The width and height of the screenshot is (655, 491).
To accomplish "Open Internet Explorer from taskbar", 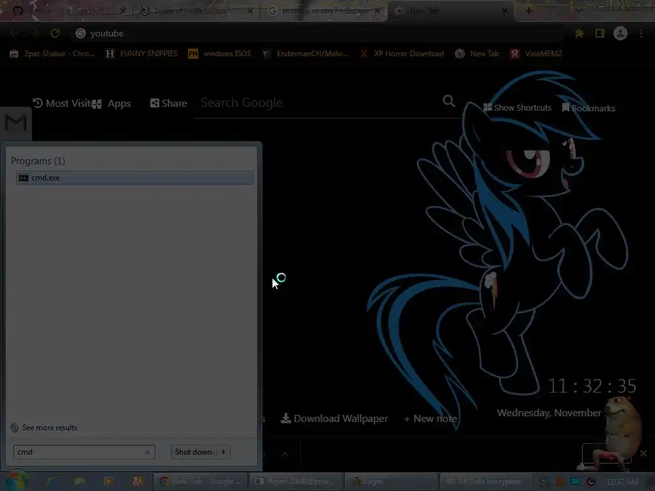I will (51, 481).
